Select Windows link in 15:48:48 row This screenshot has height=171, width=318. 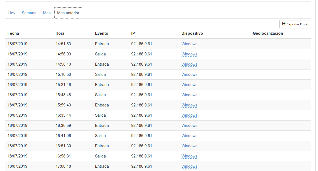pos(189,95)
